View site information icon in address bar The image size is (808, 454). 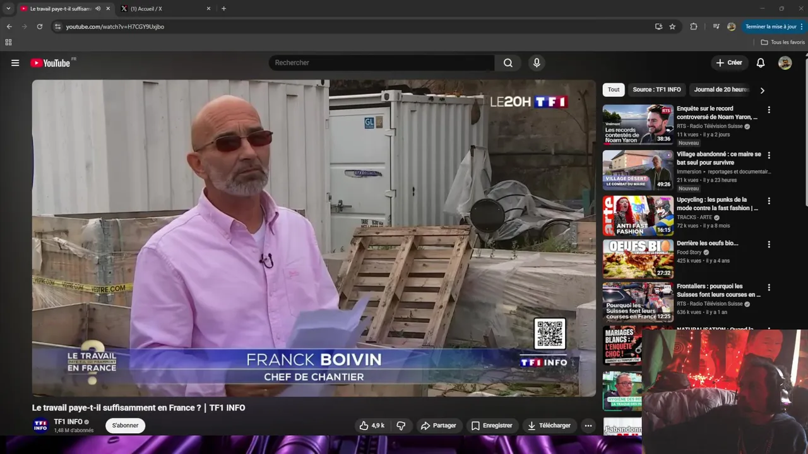[57, 26]
